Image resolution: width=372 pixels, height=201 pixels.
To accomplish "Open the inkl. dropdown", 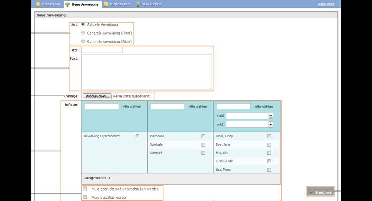I will [x=250, y=125].
